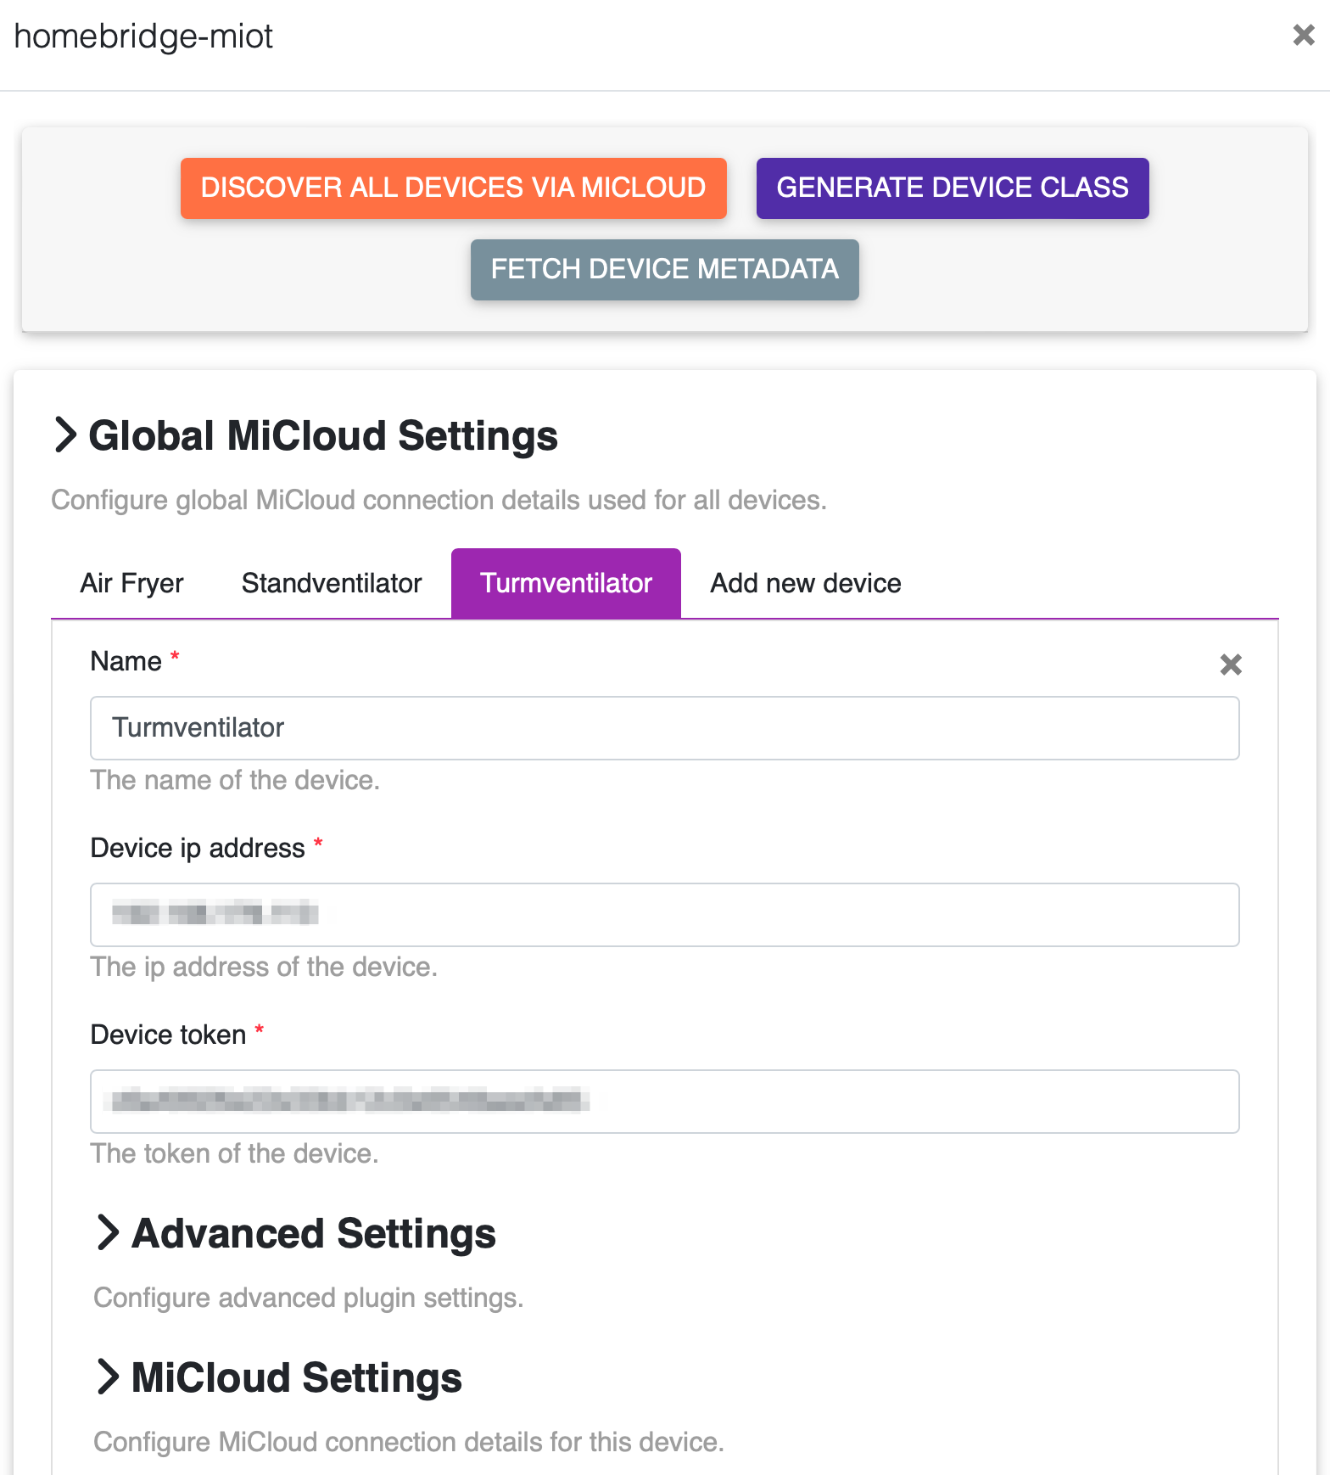
Task: Select the Turmventilator tab
Action: point(566,584)
